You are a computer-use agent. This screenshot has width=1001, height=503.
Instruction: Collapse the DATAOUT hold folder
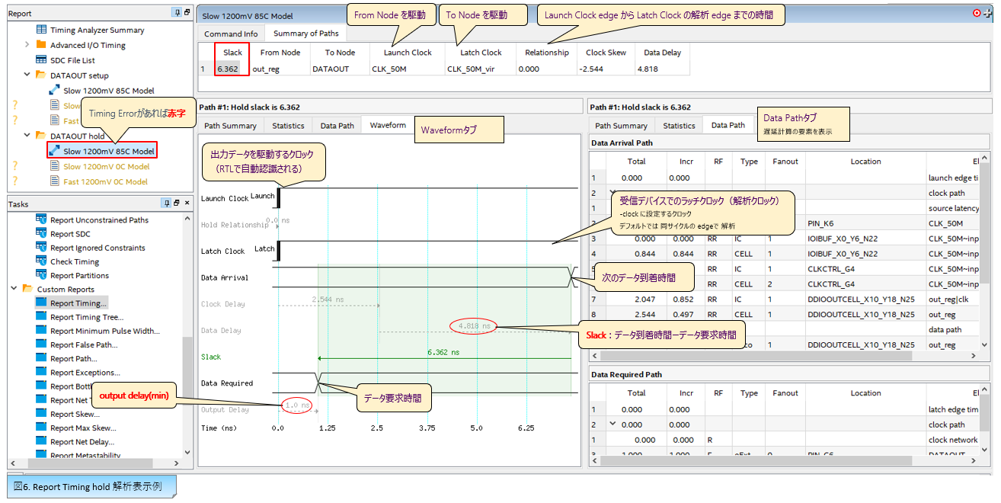pos(27,136)
